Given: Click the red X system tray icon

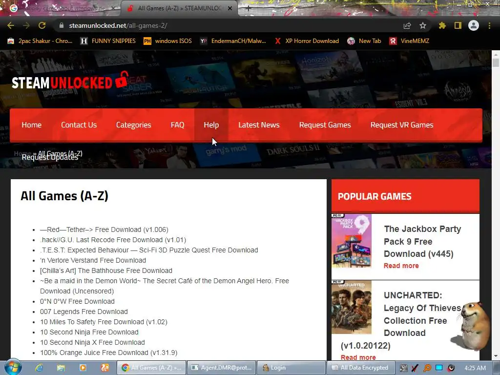Looking at the screenshot, I should click(x=415, y=368).
